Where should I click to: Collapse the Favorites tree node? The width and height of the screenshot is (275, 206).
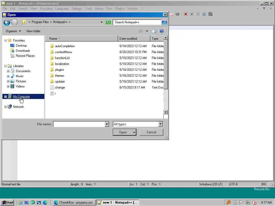(5, 41)
